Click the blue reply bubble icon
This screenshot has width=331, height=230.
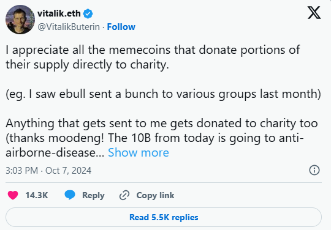coord(70,195)
